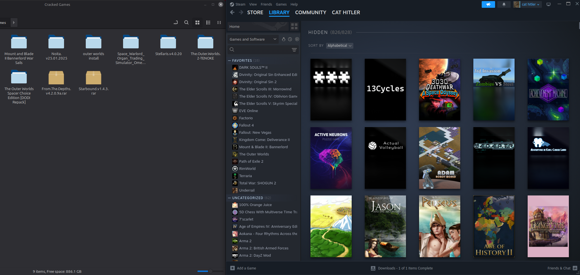The image size is (580, 275).
Task: Open the Friends menu in Steam
Action: 266,4
